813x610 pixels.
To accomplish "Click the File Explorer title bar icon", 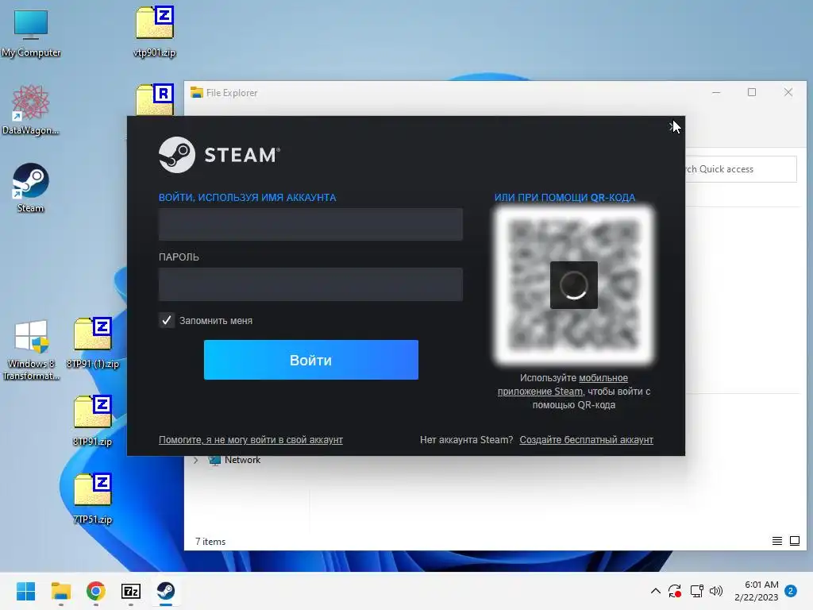I will (197, 93).
